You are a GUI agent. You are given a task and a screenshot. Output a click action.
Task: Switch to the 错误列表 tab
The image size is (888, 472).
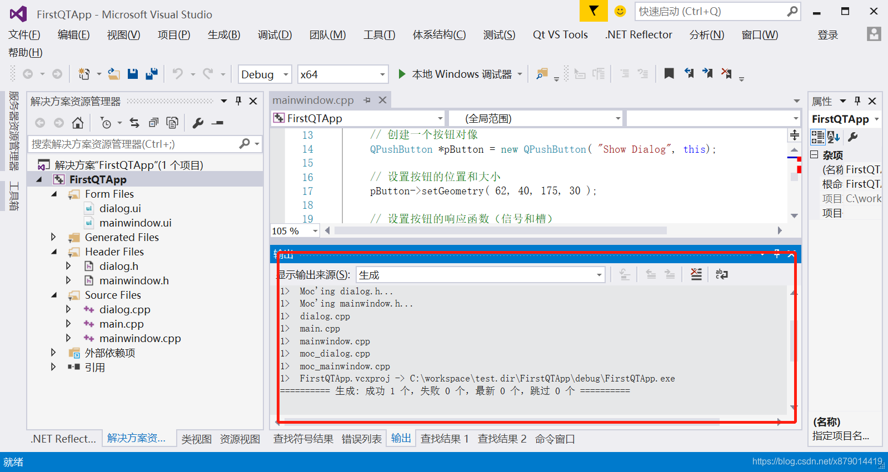click(362, 439)
